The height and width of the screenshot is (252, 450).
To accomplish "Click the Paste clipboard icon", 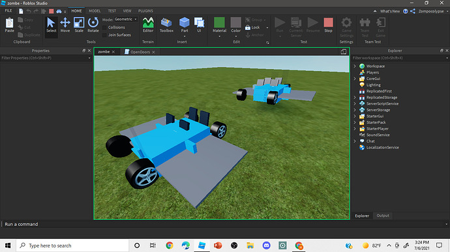I will pos(10,25).
